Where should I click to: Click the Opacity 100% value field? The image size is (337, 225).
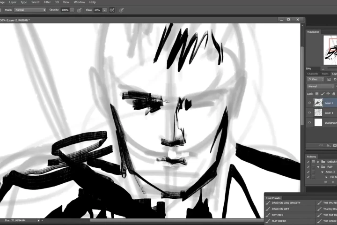pyautogui.click(x=65, y=10)
